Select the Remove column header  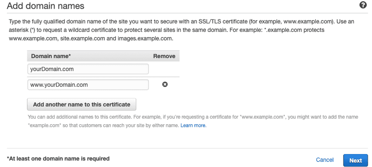click(x=164, y=56)
